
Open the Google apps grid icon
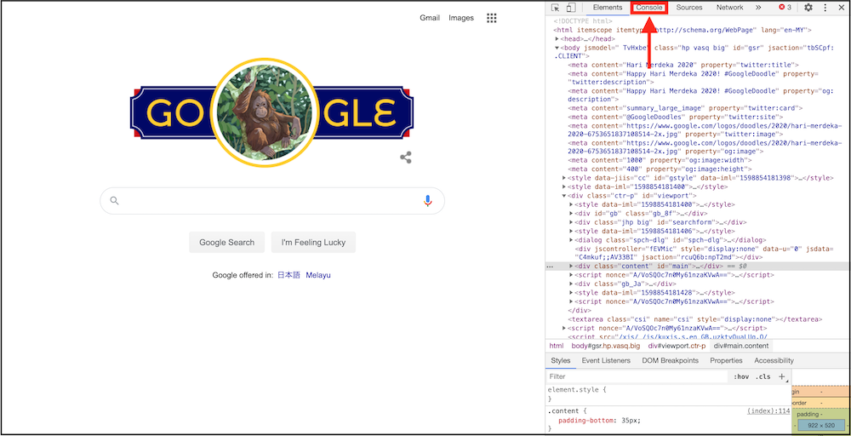pos(492,18)
